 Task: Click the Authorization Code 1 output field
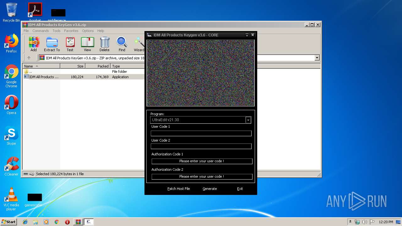pyautogui.click(x=202, y=161)
